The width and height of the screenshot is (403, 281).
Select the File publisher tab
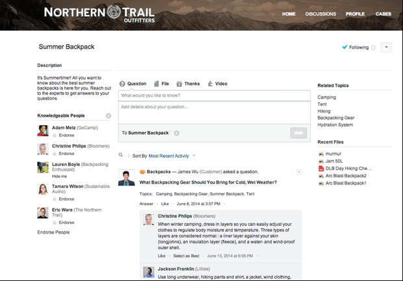click(161, 84)
